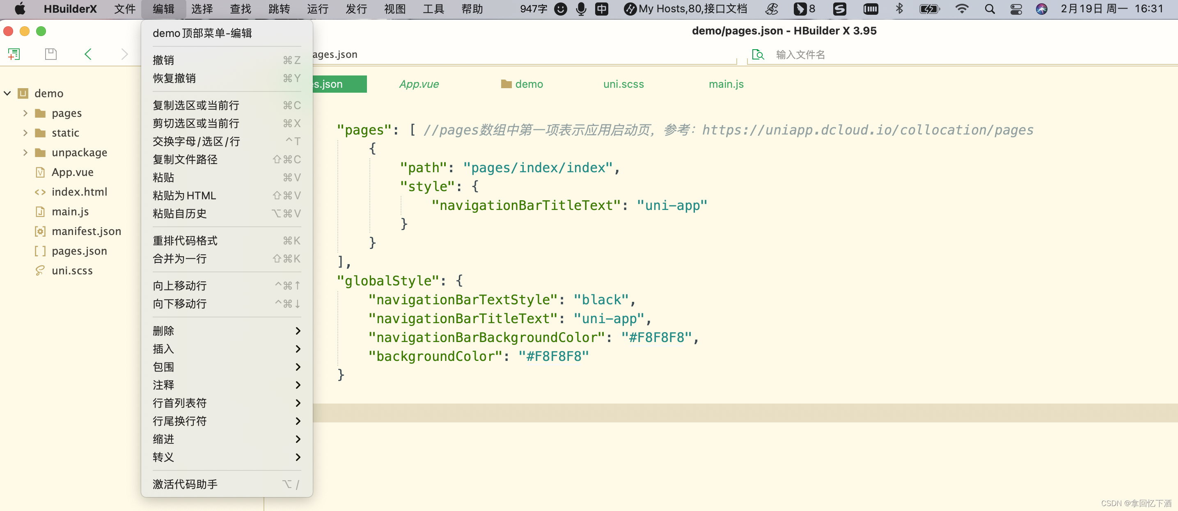Click the save file icon

51,54
